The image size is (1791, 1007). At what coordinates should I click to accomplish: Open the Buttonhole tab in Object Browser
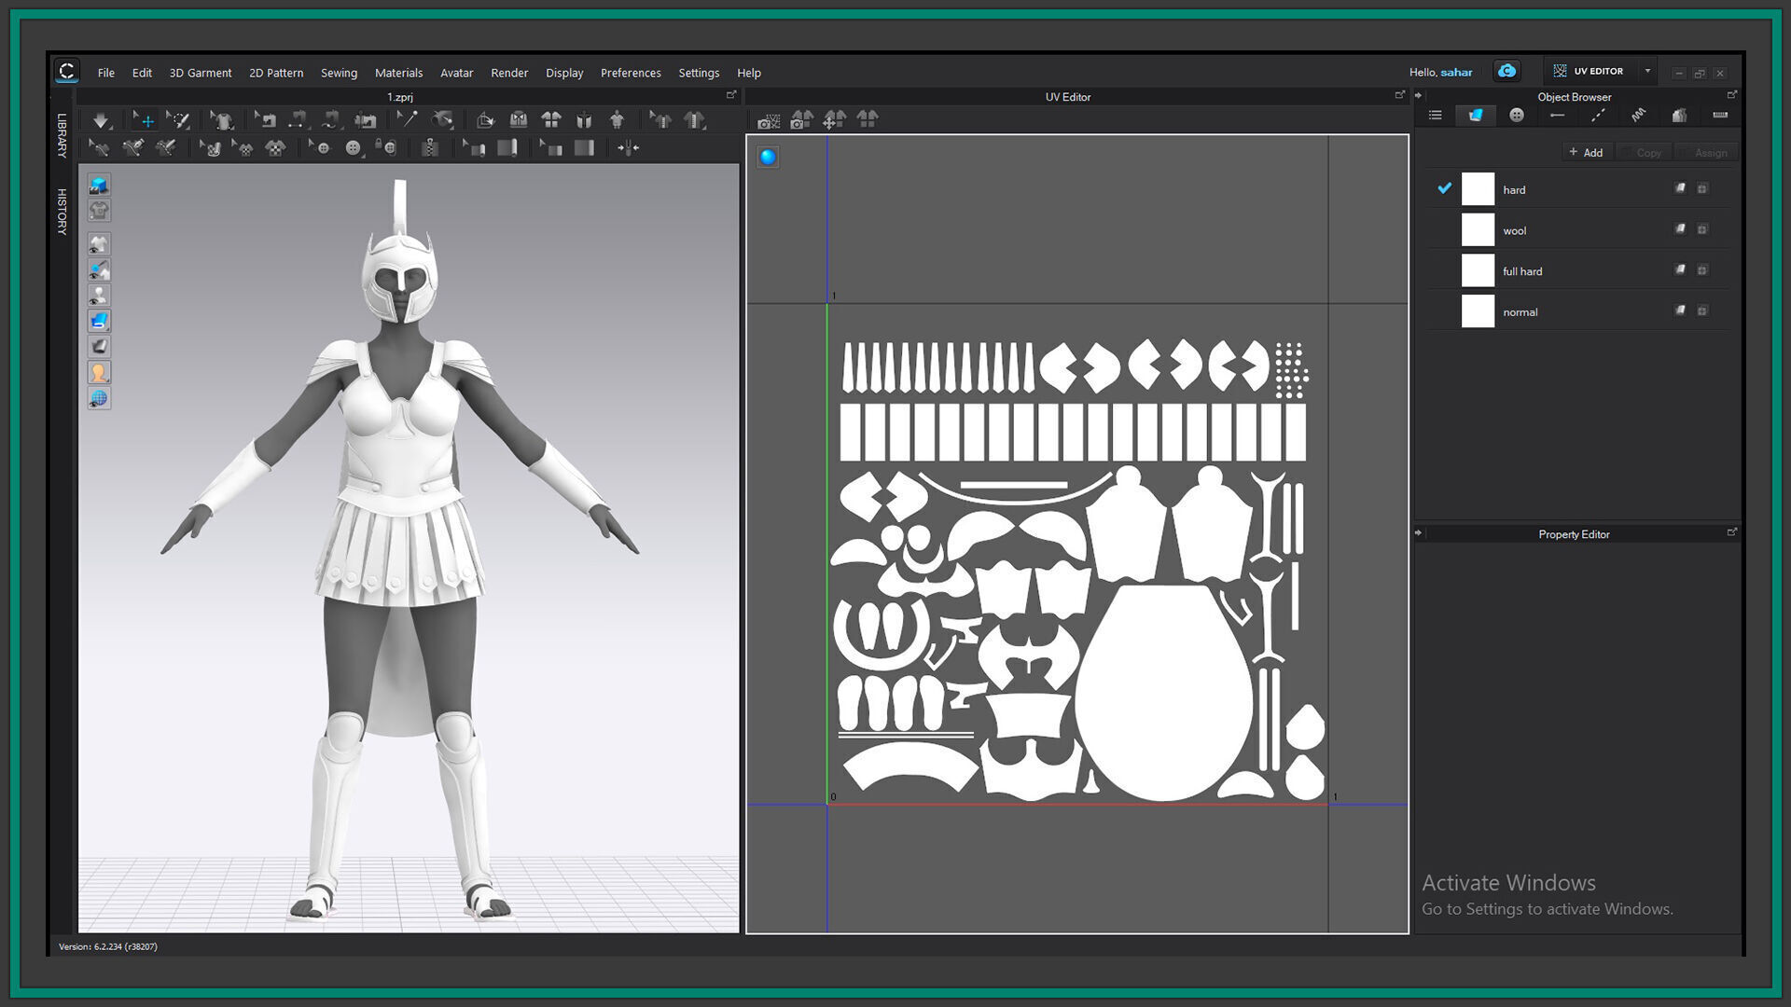[x=1557, y=116]
